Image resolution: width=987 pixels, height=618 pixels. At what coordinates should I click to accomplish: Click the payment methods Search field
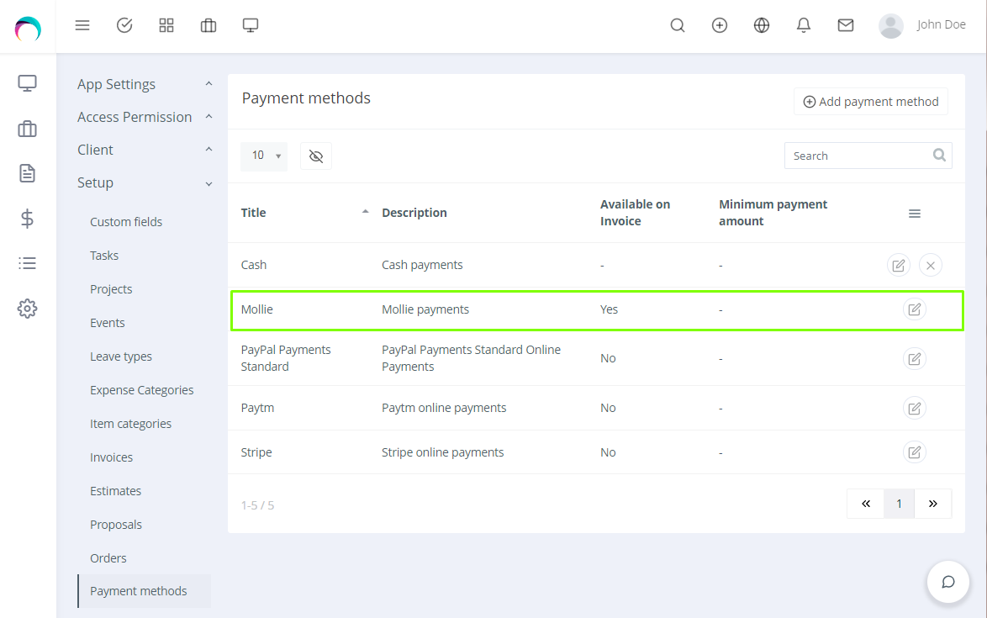click(x=859, y=156)
